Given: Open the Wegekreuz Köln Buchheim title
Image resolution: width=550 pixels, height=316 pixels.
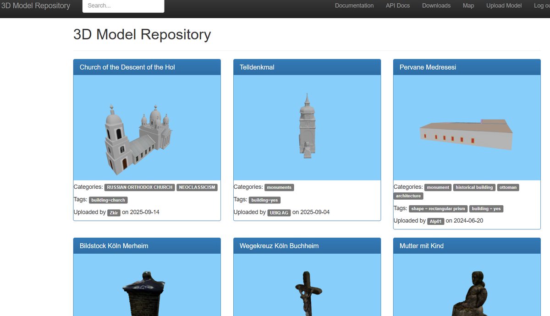Looking at the screenshot, I should coord(279,246).
